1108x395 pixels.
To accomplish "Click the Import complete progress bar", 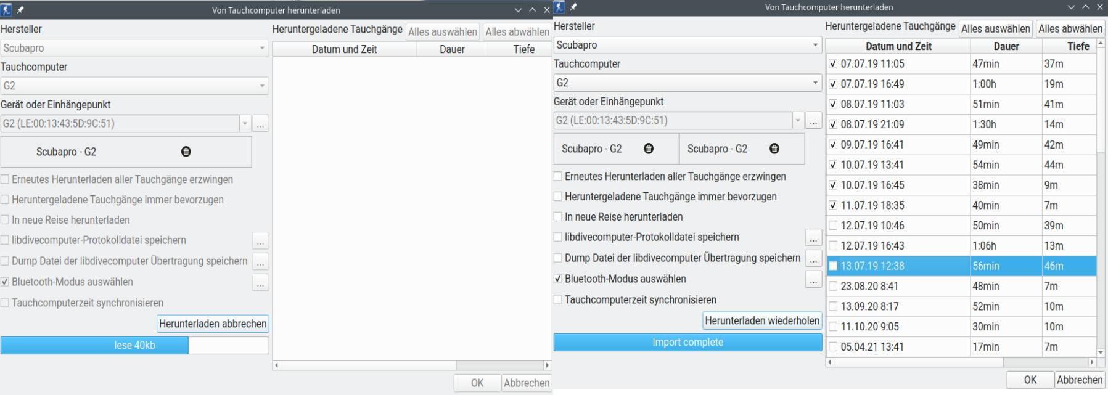I will coord(687,342).
